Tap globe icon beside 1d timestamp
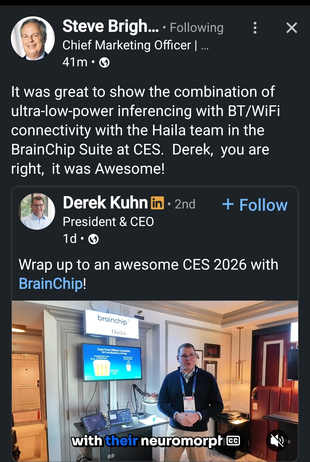The width and height of the screenshot is (310, 462). tap(93, 239)
